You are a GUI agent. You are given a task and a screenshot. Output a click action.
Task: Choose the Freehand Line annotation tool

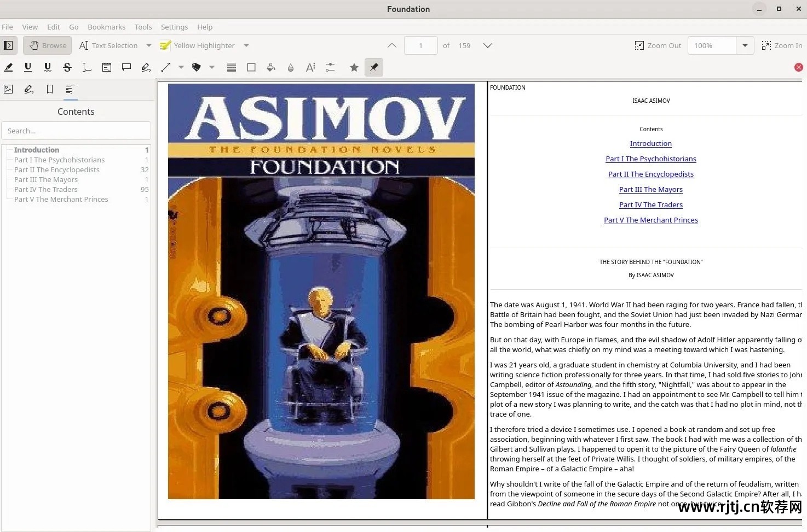point(146,67)
